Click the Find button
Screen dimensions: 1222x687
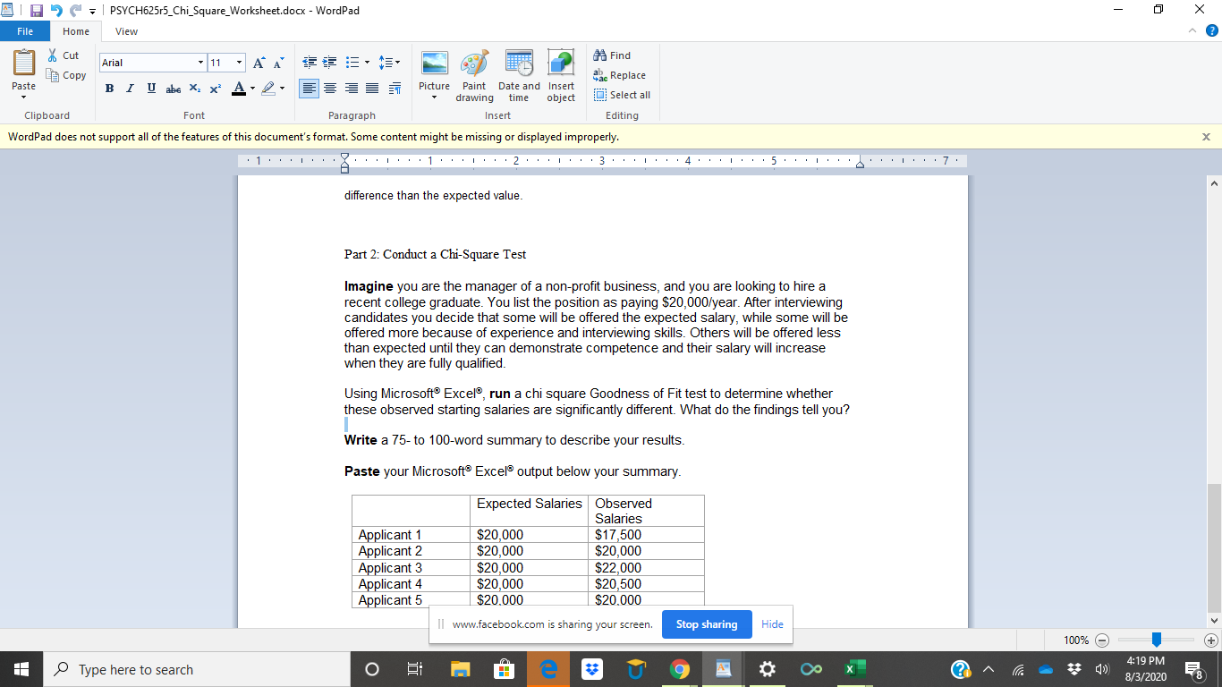(x=613, y=55)
